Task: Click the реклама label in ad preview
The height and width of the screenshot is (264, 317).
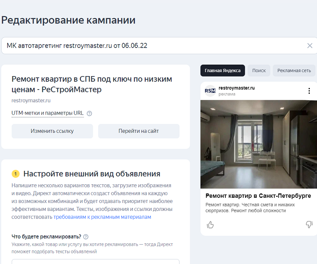Action: pos(227,94)
